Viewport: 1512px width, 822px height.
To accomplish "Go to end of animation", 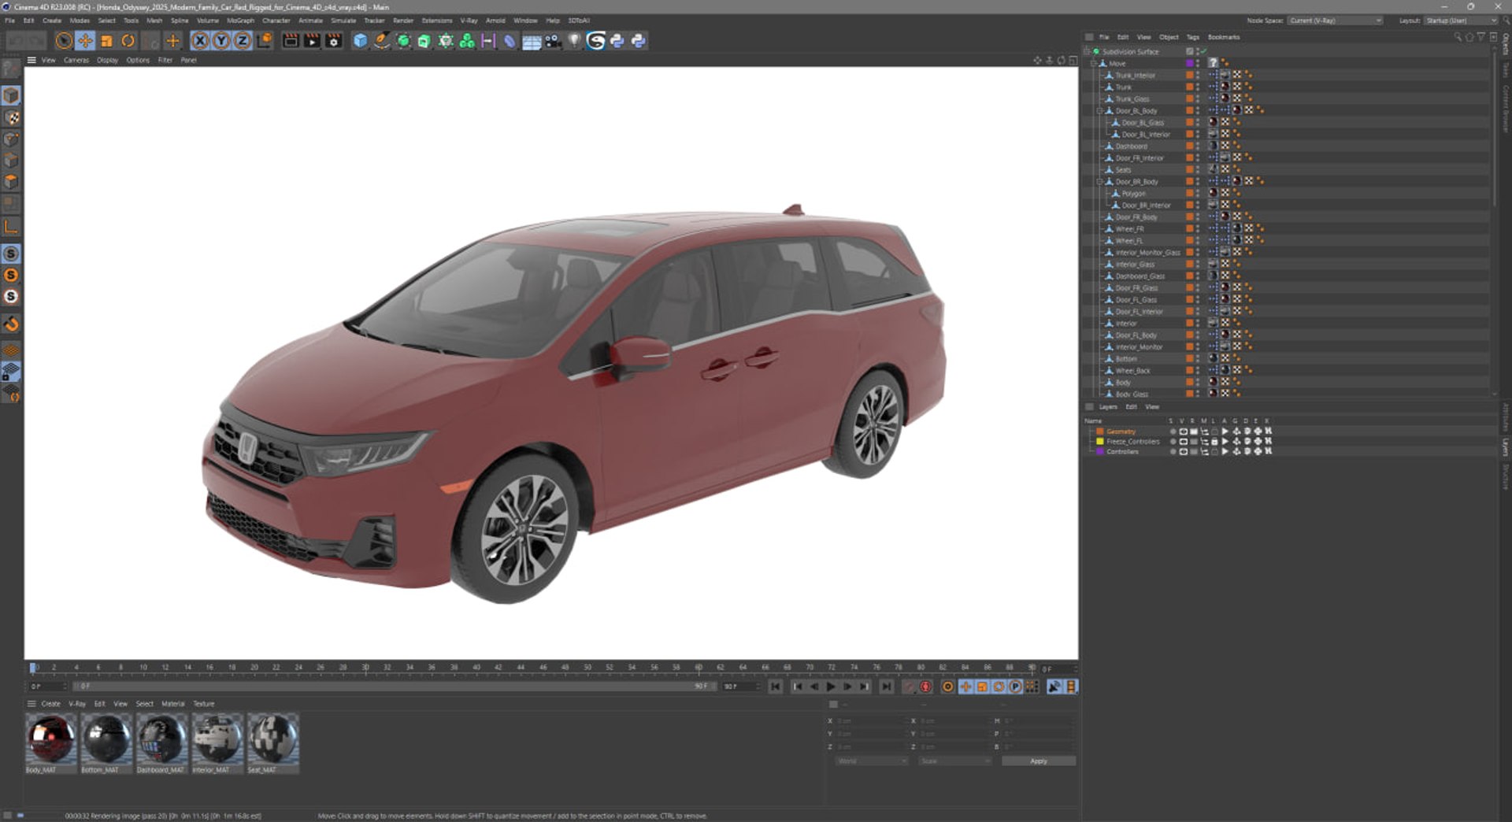I will coord(887,687).
